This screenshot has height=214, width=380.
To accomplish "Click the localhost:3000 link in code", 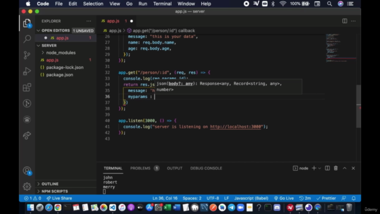I will 235,127.
